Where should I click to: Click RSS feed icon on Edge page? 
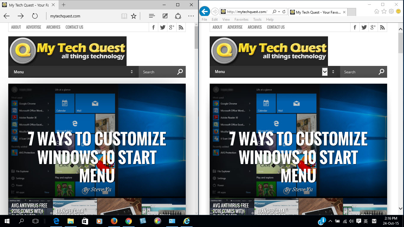(x=181, y=27)
